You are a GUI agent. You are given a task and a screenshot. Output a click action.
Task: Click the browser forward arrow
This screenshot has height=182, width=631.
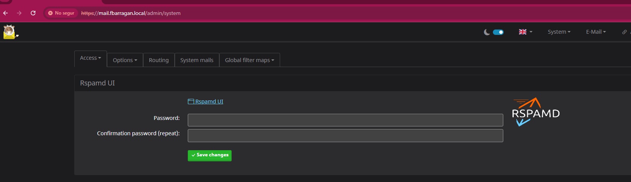[19, 13]
